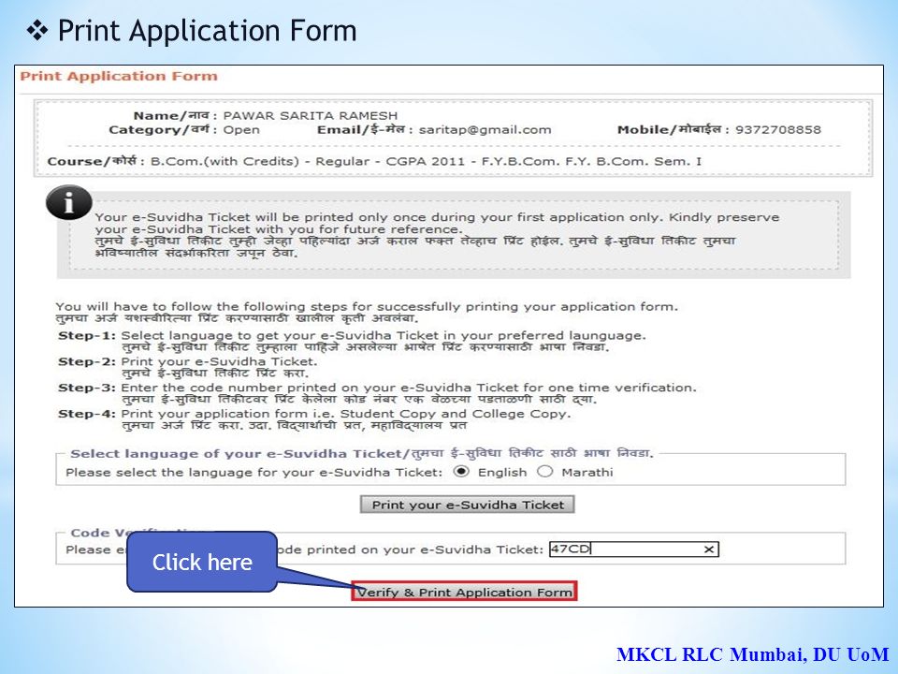Click the e-Suvidha code input field

click(x=633, y=549)
